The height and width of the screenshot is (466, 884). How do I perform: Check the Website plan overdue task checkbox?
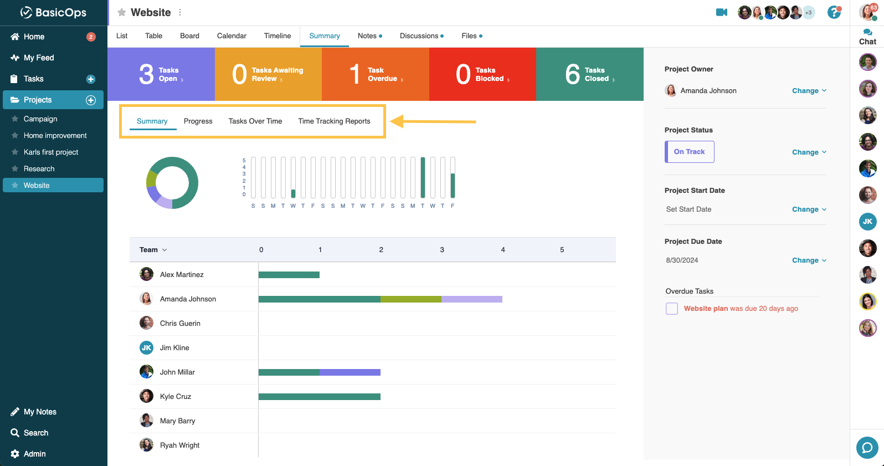tap(672, 309)
